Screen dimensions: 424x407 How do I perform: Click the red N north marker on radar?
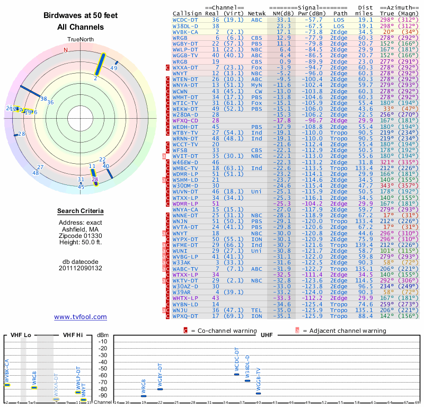(x=66, y=50)
